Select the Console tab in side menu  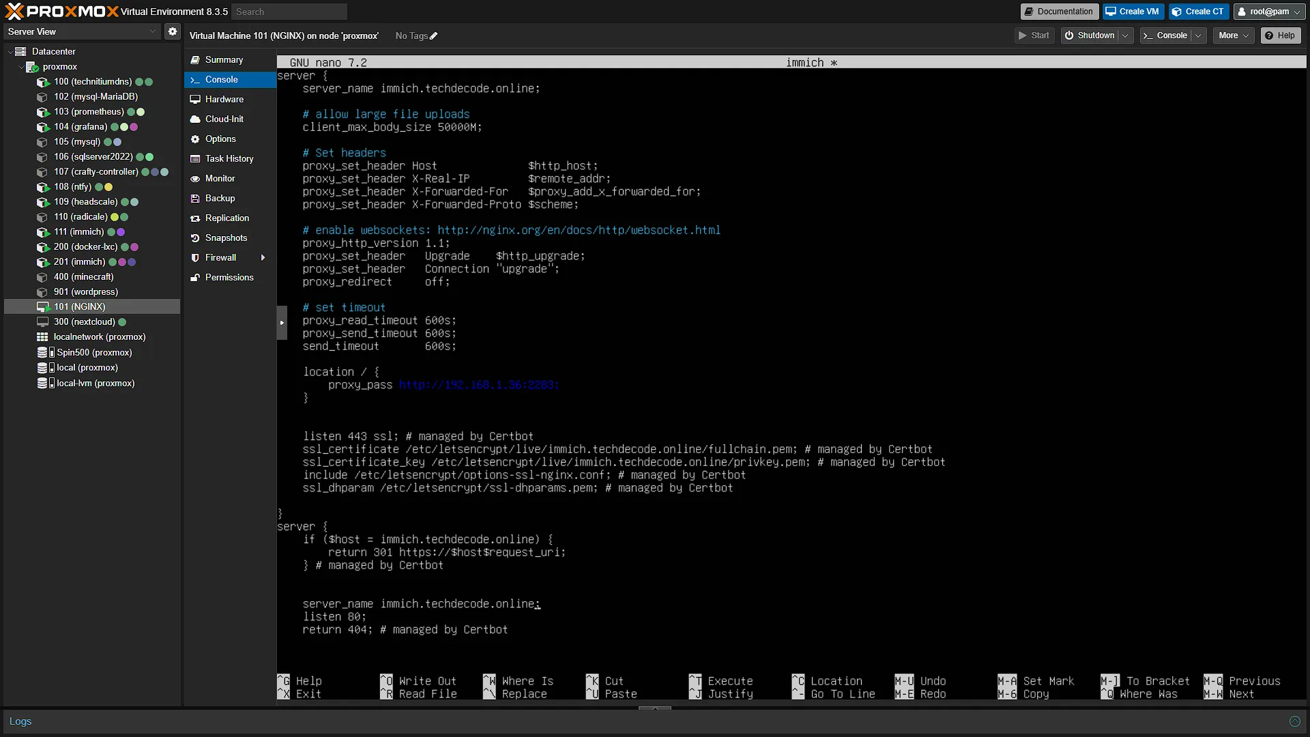click(x=230, y=80)
